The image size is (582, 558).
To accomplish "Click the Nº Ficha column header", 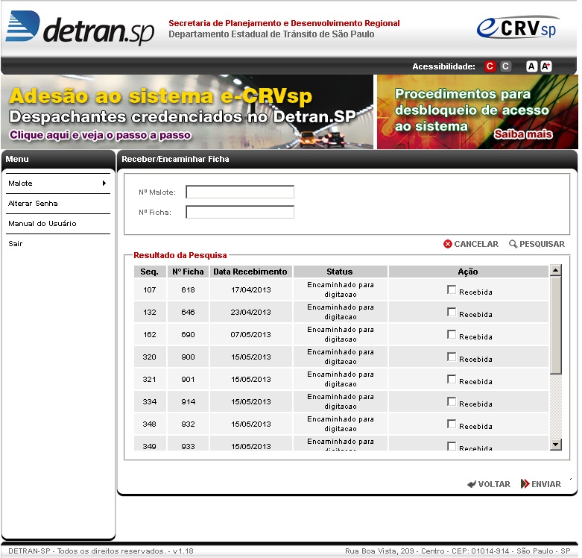I will (189, 272).
